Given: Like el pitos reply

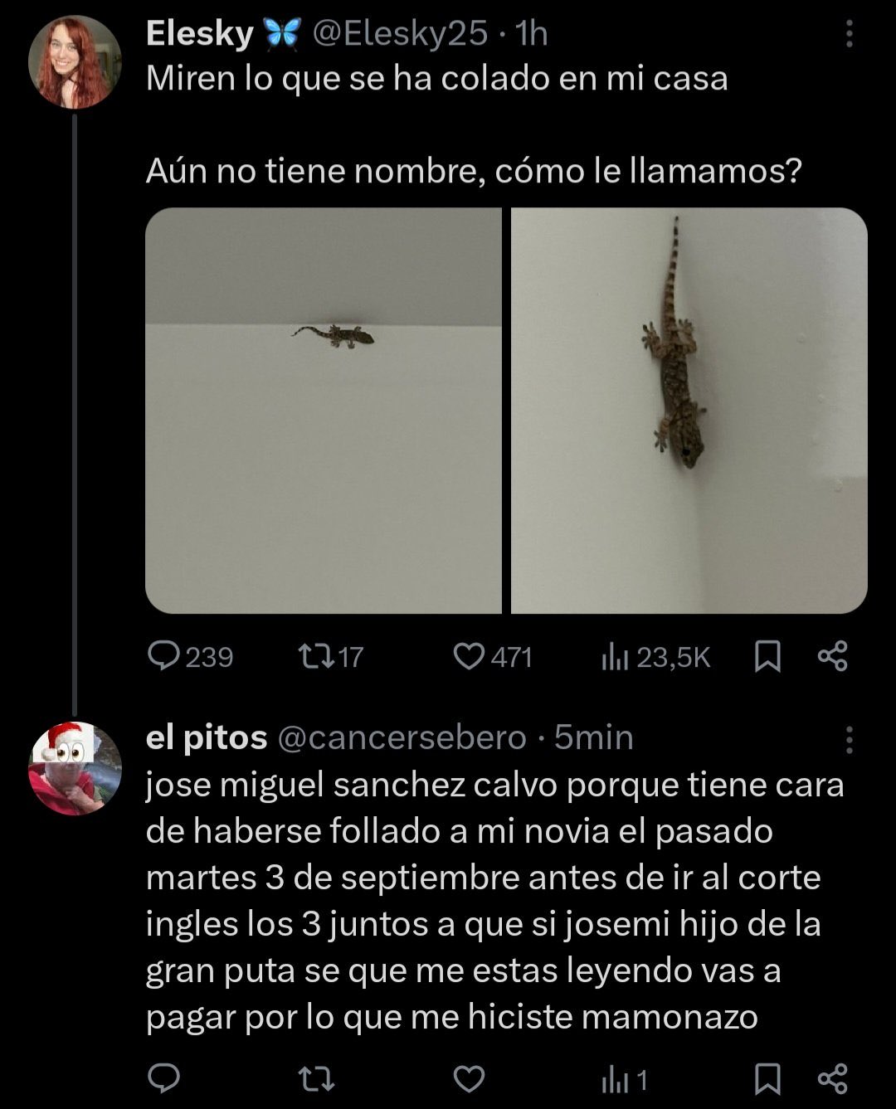Looking at the screenshot, I should tap(470, 1079).
